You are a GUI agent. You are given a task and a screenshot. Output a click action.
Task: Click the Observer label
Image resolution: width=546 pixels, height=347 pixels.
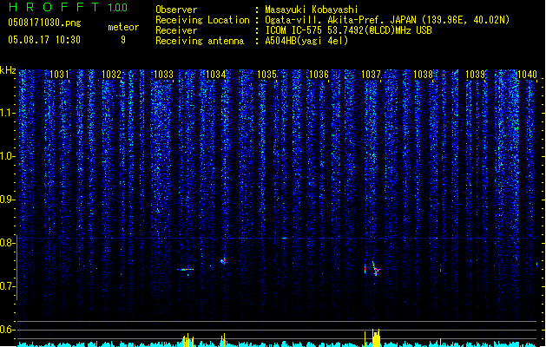[176, 10]
